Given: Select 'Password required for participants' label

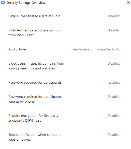Looking at the screenshot, I should [x=35, y=83].
